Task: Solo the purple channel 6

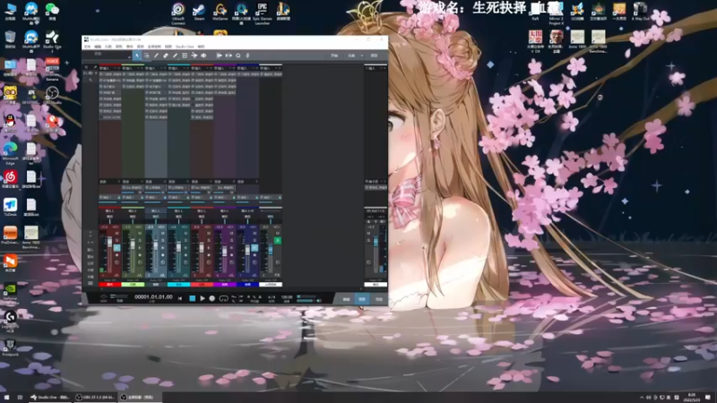Action: coord(231,240)
